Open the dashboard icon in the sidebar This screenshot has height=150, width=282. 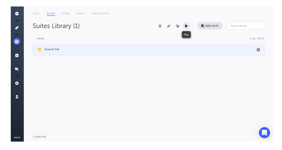point(17,14)
